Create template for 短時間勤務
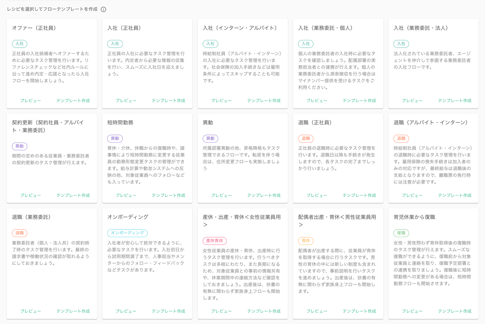 [169, 196]
